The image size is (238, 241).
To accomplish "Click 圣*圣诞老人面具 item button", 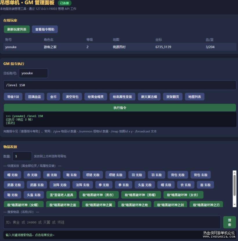I will pyautogui.click(x=61, y=195).
